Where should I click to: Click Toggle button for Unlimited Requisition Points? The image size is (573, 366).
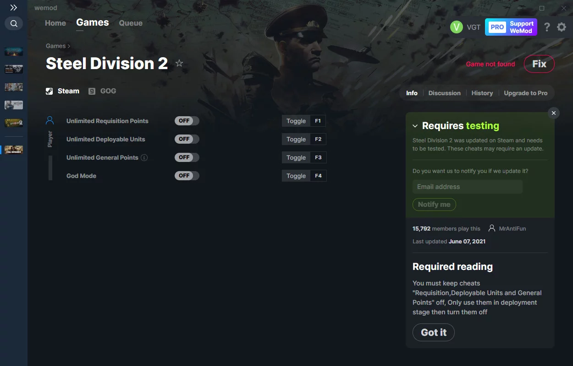click(x=296, y=121)
